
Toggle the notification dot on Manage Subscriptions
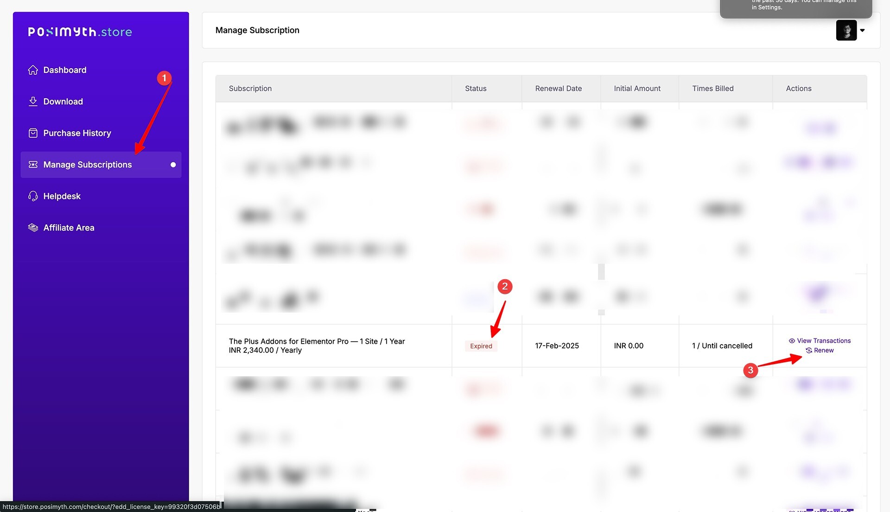pos(172,165)
